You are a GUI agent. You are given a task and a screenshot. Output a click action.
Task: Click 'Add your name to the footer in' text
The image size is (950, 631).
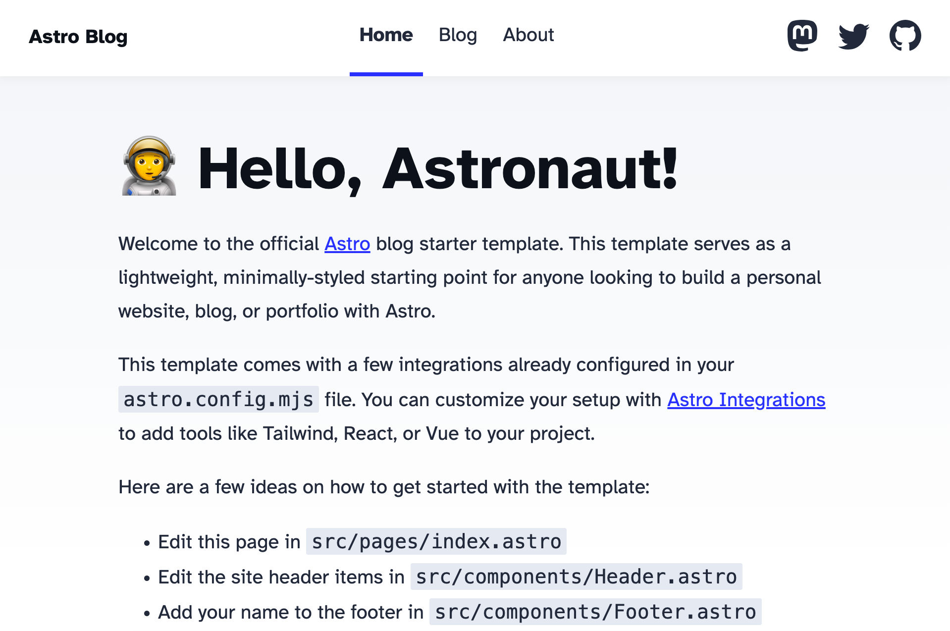point(290,612)
